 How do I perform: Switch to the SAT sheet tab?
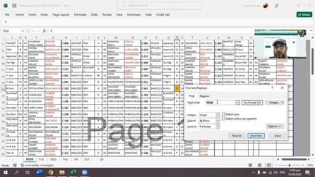click(87, 159)
